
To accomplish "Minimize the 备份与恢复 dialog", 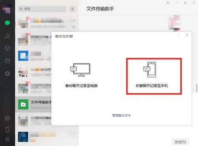I will (179, 35).
